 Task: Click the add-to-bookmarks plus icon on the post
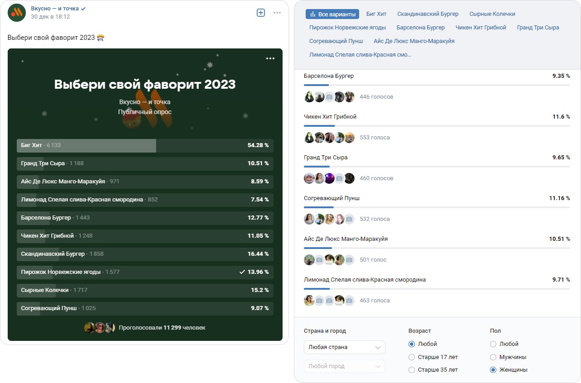pyautogui.click(x=261, y=13)
